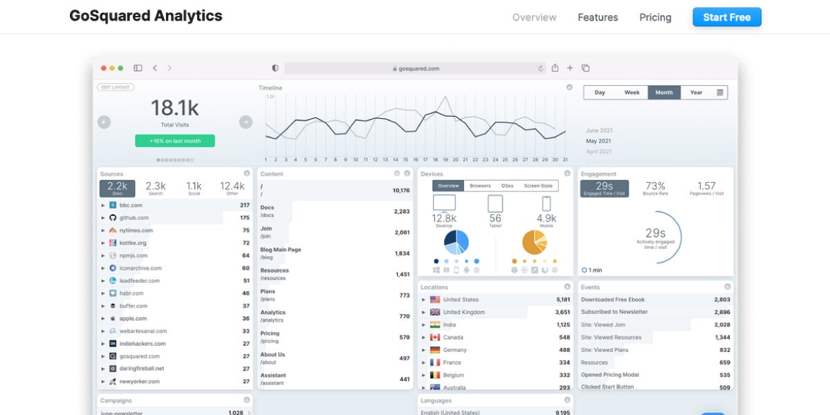830x415 pixels.
Task: Select June 2021 in the month list
Action: pos(599,130)
